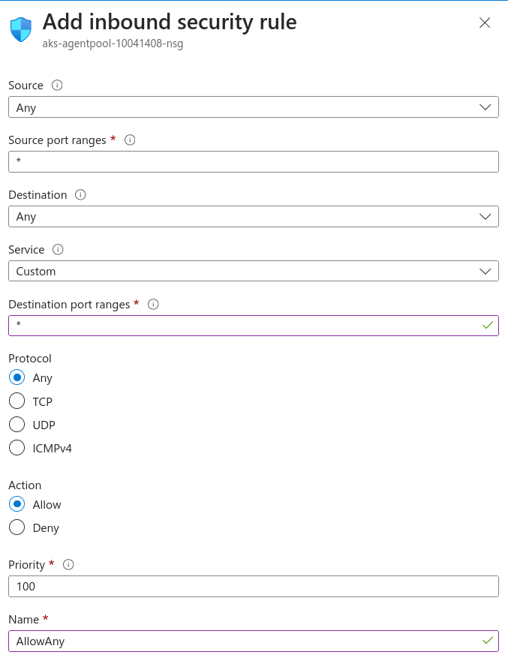Image resolution: width=508 pixels, height=655 pixels.
Task: Click the security shield icon in header
Action: coord(21,30)
